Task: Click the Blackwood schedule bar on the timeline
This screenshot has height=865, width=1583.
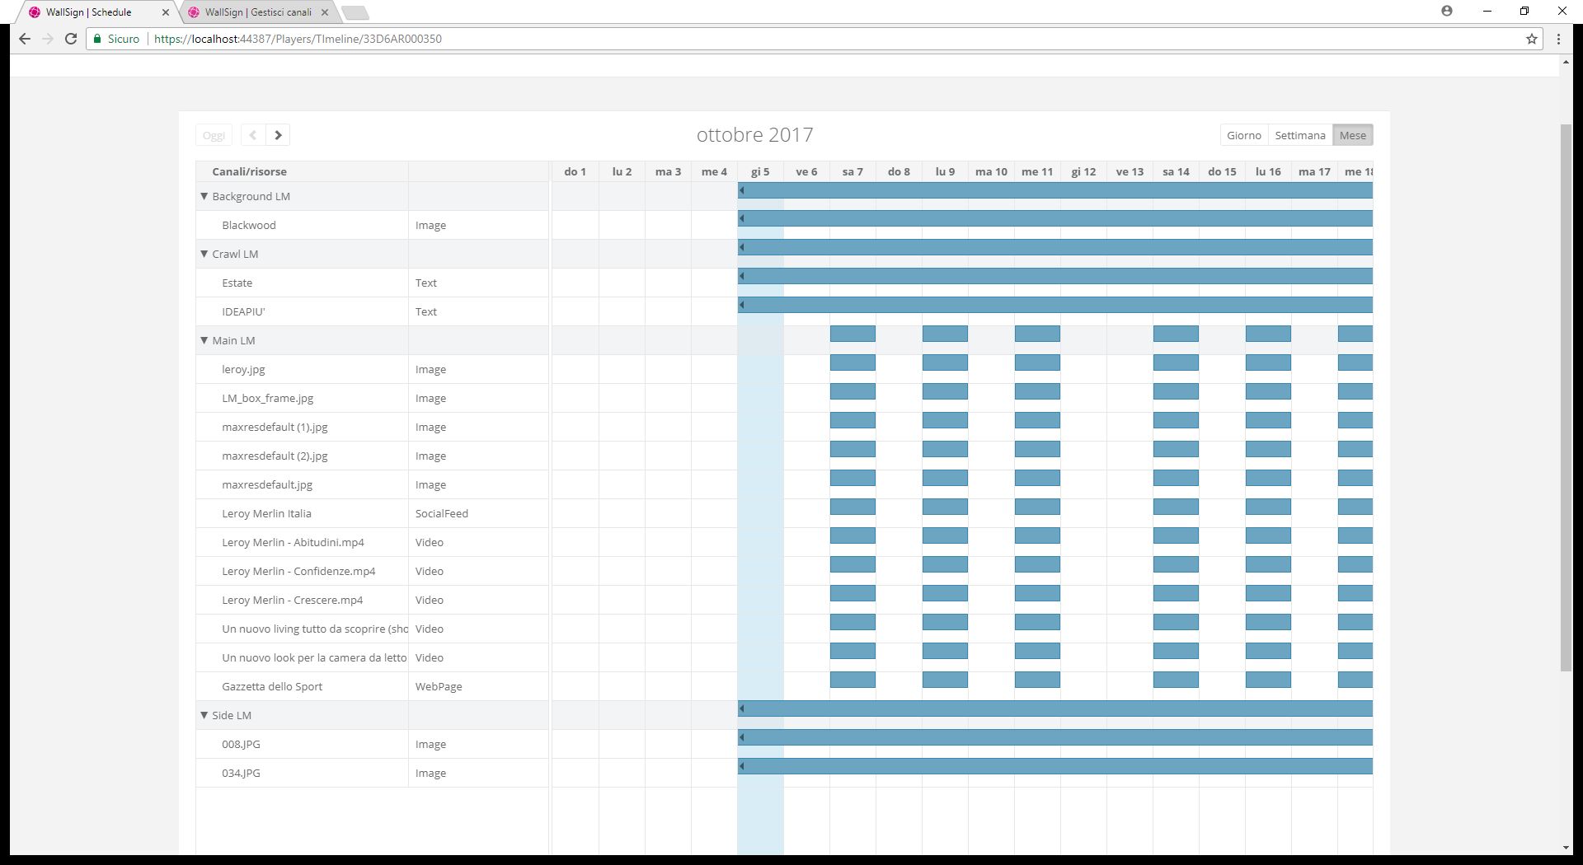Action: pos(1055,219)
